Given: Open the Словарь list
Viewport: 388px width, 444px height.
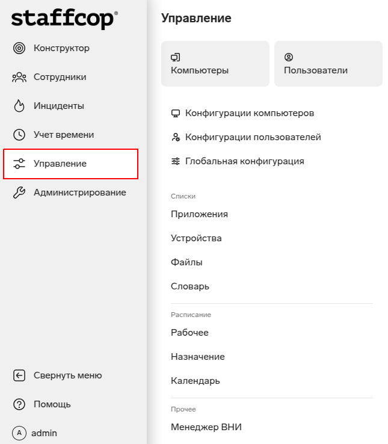Looking at the screenshot, I should pos(190,286).
